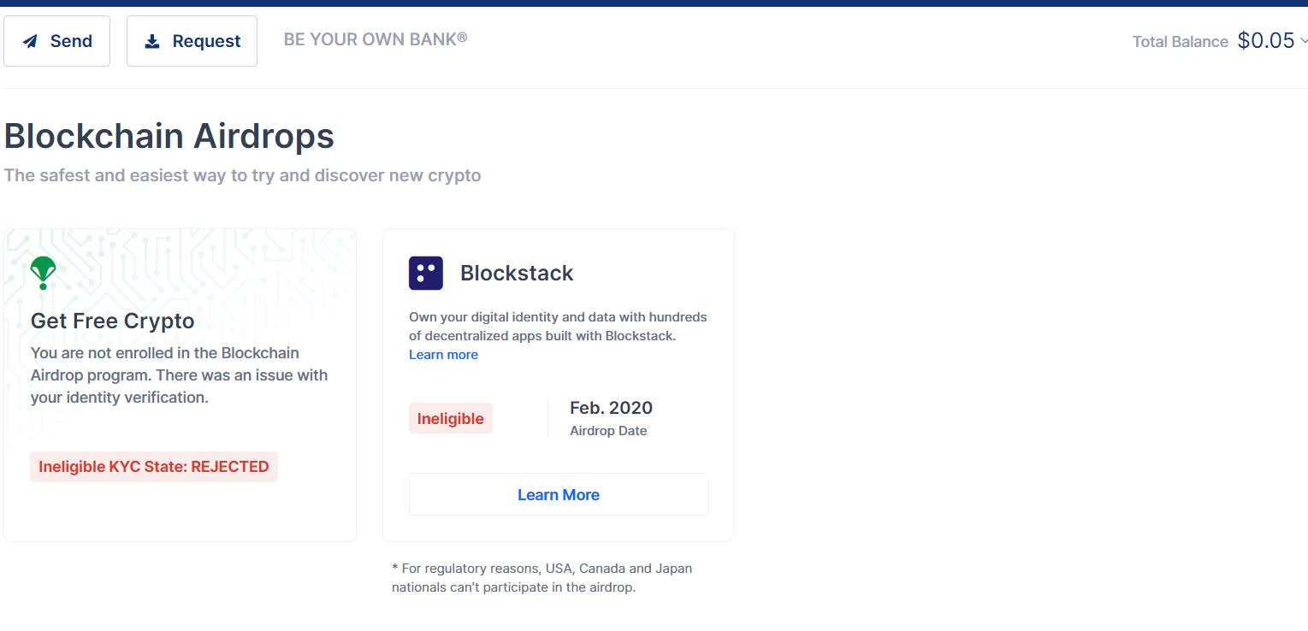This screenshot has height=631, width=1308.
Task: Open the Request button
Action: point(192,41)
